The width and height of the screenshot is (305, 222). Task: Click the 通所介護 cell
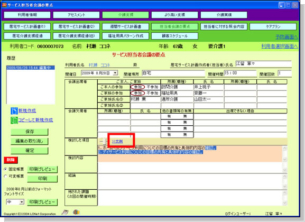pos(177,99)
